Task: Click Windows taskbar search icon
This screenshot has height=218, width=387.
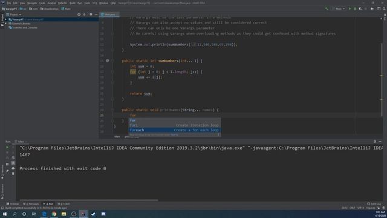Action: click(x=15, y=214)
